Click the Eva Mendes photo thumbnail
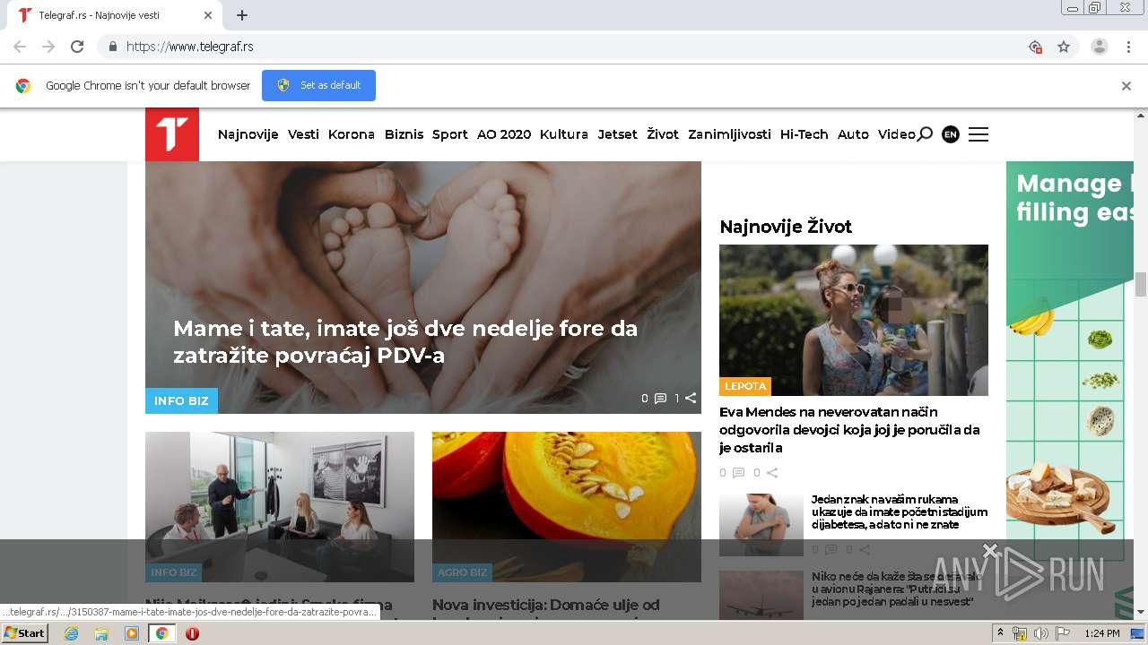1148x645 pixels. pos(854,320)
